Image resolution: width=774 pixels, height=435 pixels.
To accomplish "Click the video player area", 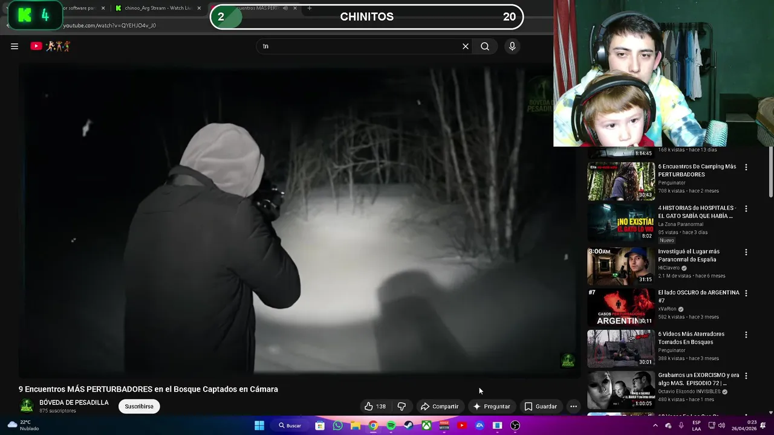I will [x=299, y=221].
